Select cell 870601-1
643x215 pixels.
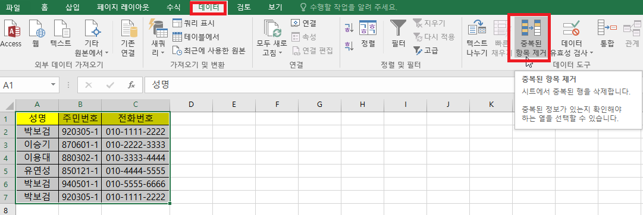[x=80, y=144]
